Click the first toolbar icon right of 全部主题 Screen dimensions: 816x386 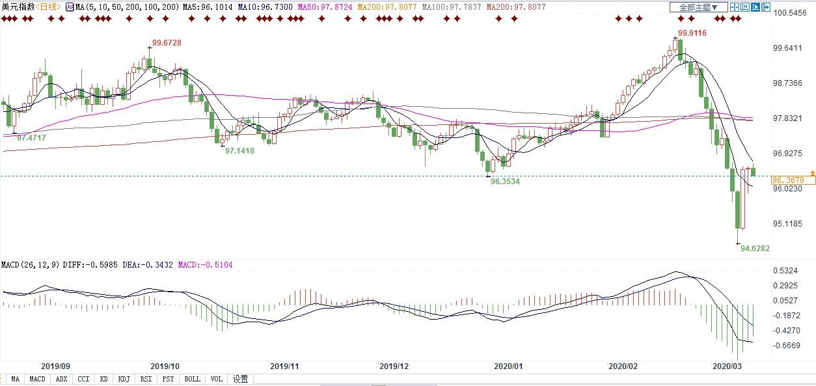[735, 7]
